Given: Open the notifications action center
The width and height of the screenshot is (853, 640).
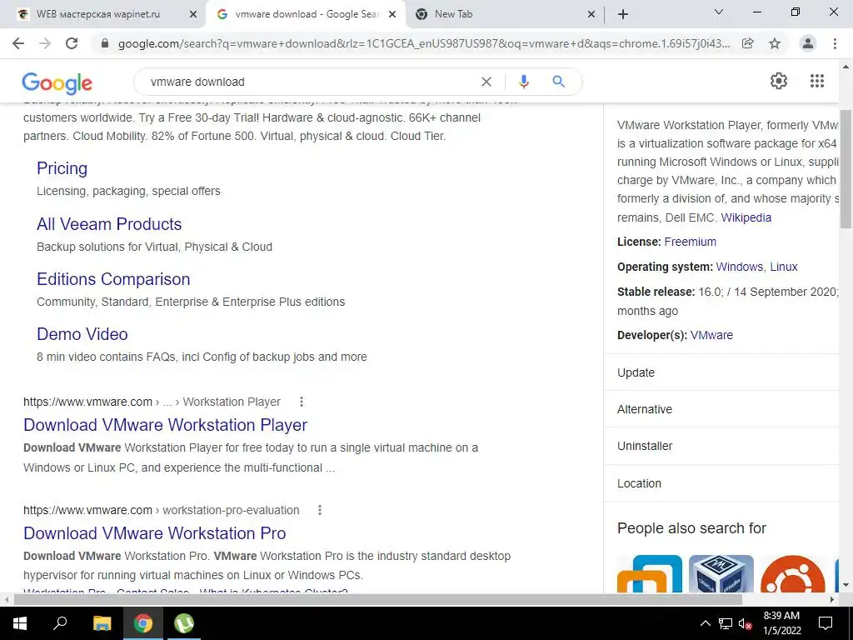Looking at the screenshot, I should tap(826, 623).
